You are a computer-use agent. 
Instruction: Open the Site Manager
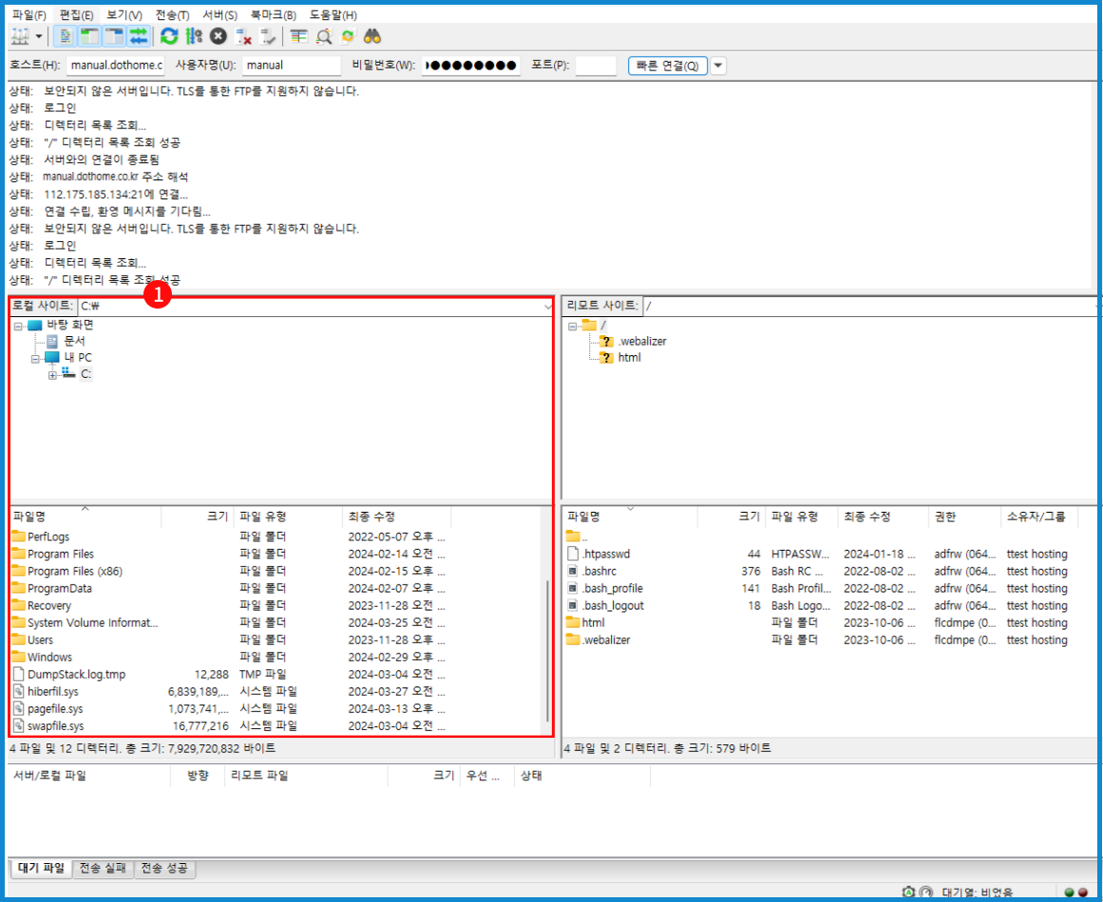tap(21, 36)
